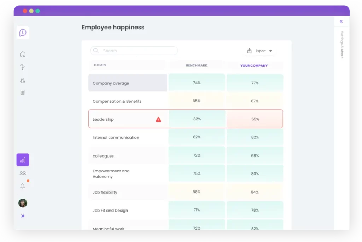Viewport: 362px width, 242px height.
Task: Select the rocket launch icon in sidebar
Action: [23, 81]
